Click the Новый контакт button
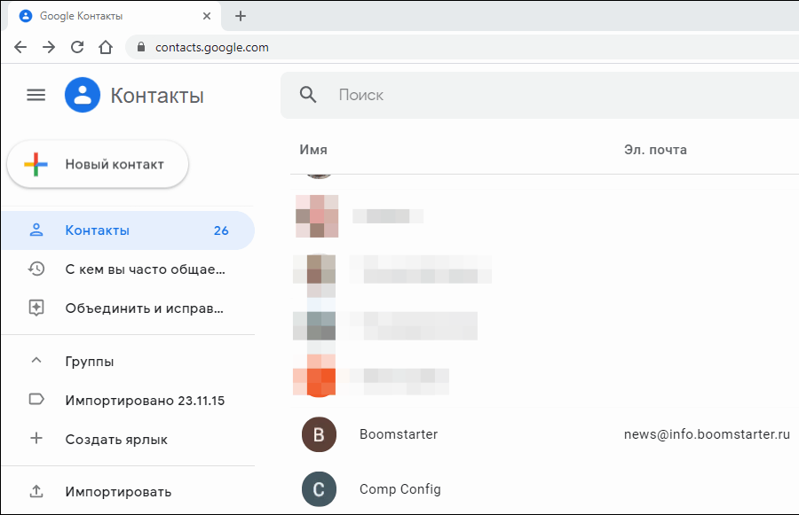 (98, 164)
